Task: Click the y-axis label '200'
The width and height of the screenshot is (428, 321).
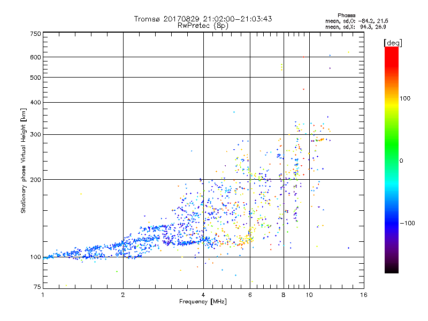Action: click(x=36, y=180)
